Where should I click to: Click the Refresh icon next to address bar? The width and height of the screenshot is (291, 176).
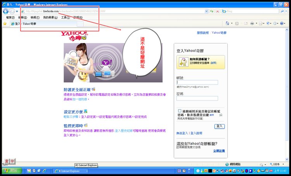tap(212, 11)
